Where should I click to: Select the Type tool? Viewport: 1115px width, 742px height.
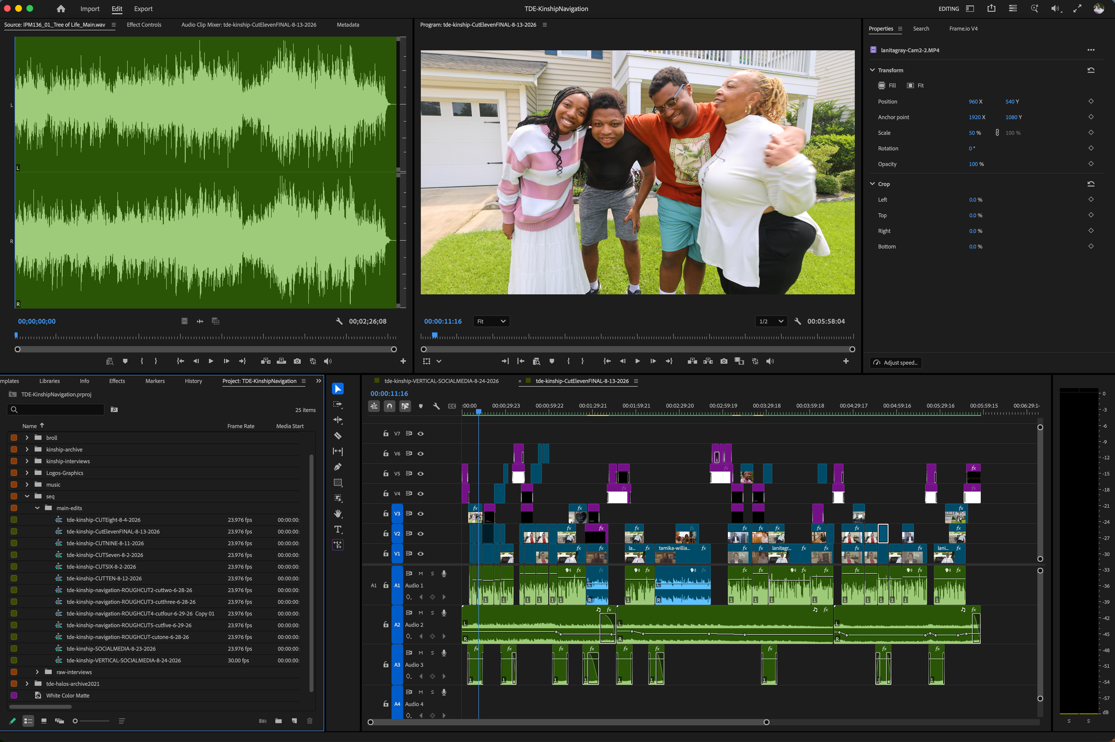(x=338, y=530)
